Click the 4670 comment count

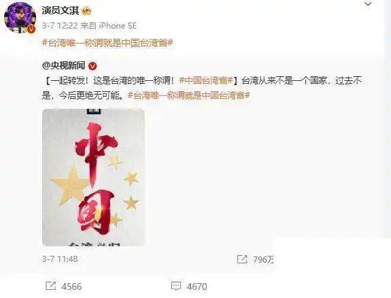197,286
